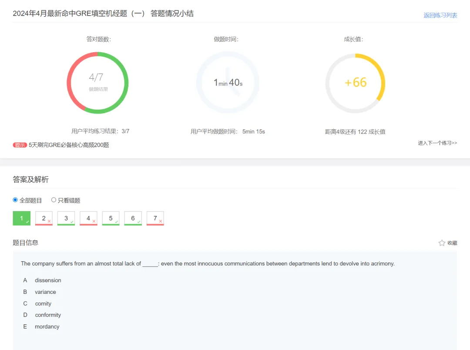Open the 5天刷完GRE必备核心高频200题 link
This screenshot has height=350, width=470.
pyautogui.click(x=69, y=145)
